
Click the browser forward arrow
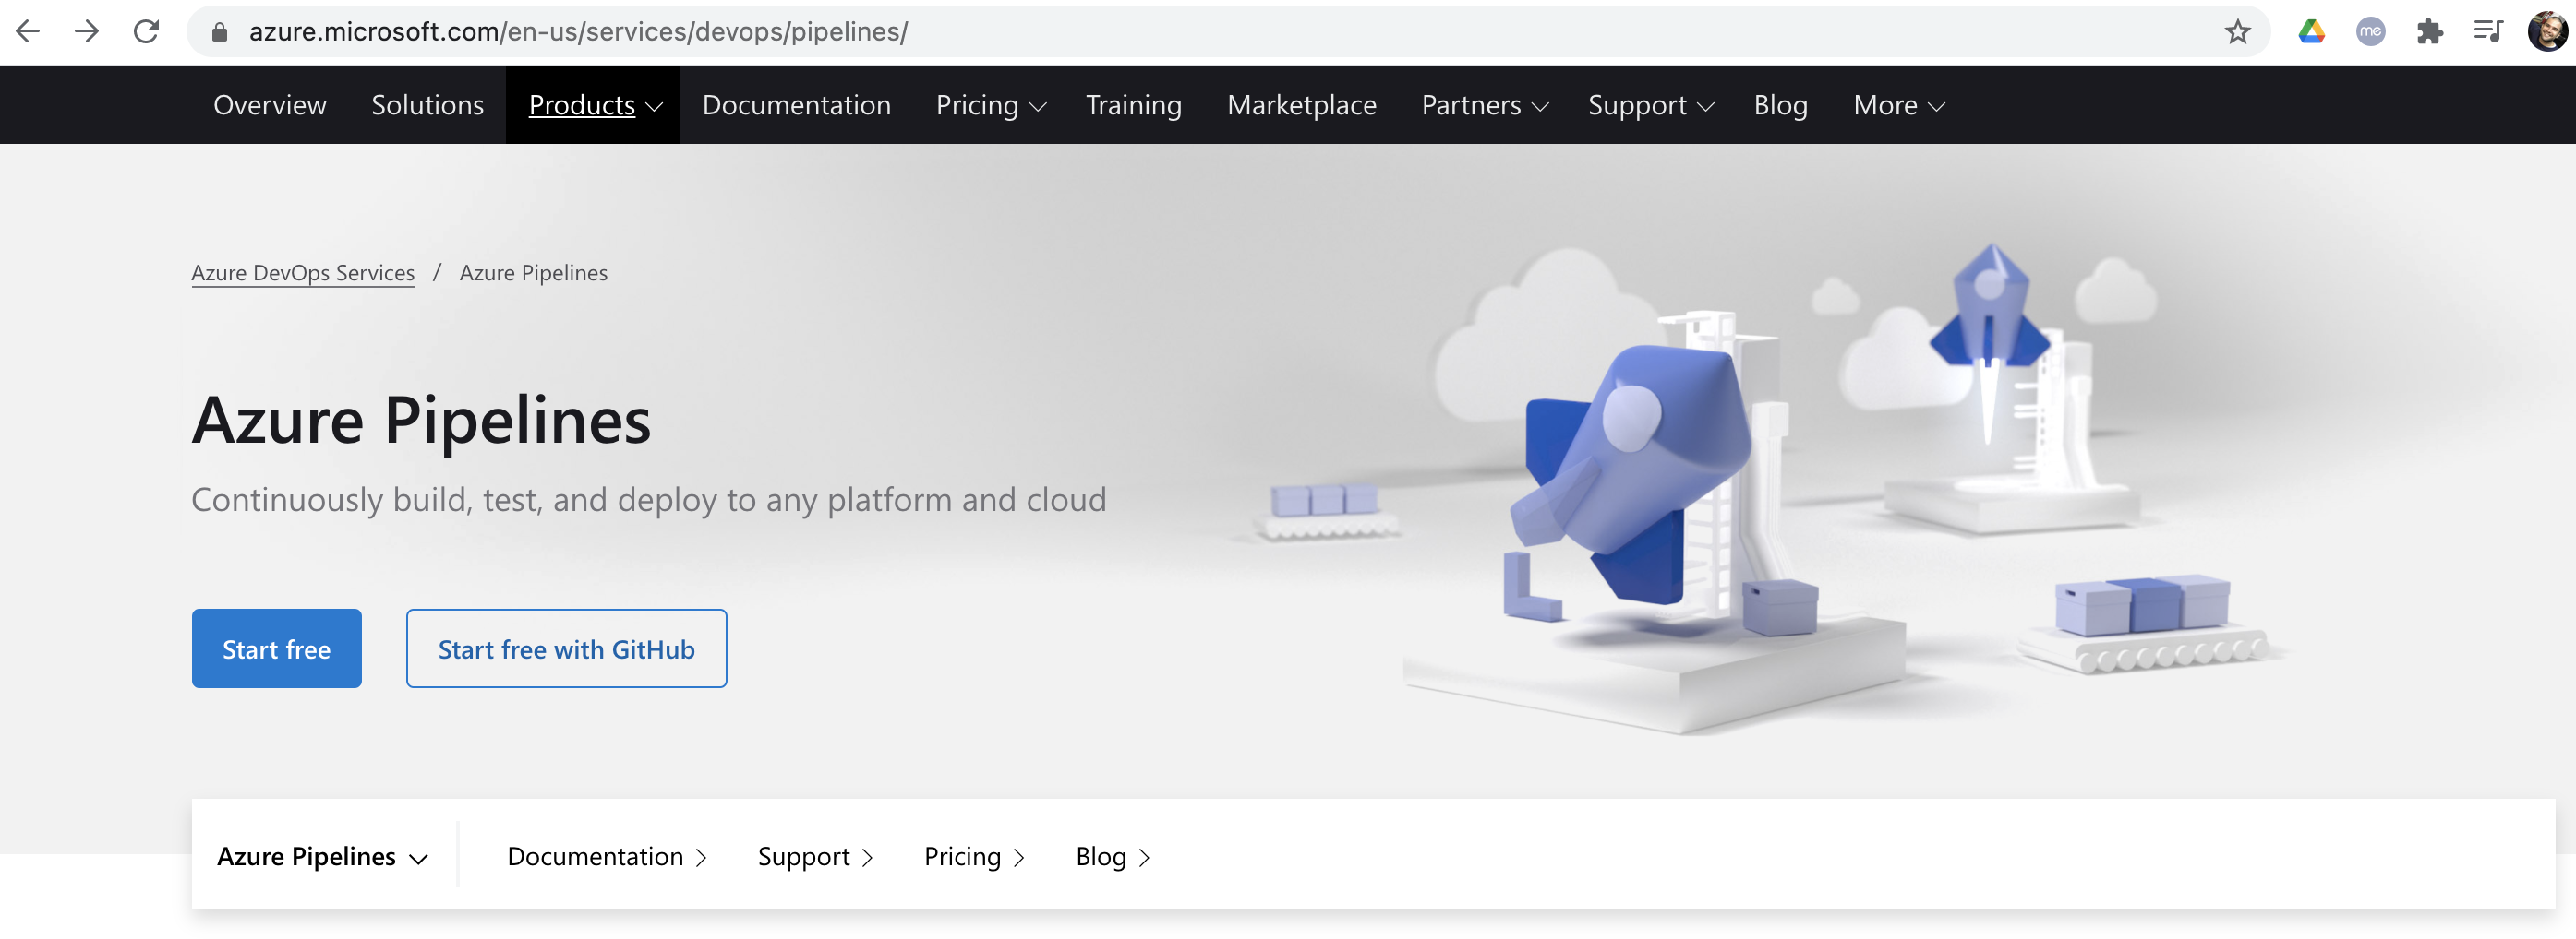(x=87, y=31)
